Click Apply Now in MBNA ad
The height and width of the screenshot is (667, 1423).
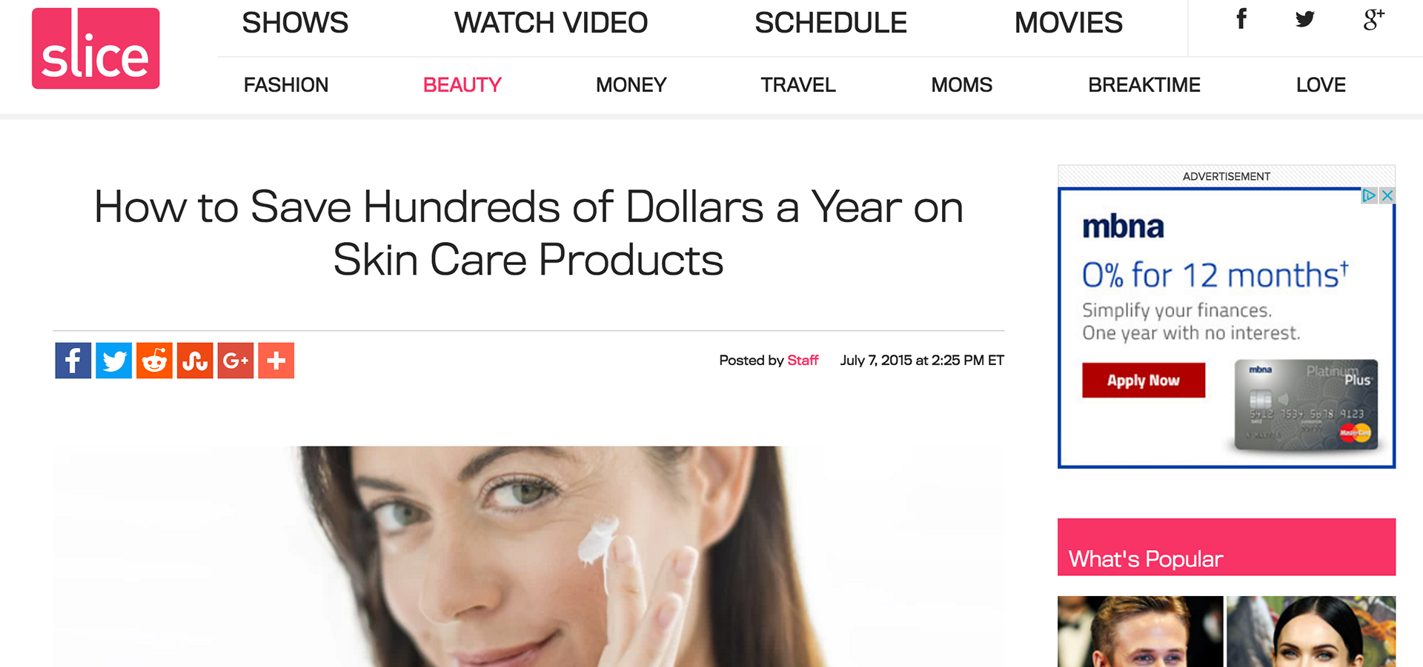[1144, 381]
